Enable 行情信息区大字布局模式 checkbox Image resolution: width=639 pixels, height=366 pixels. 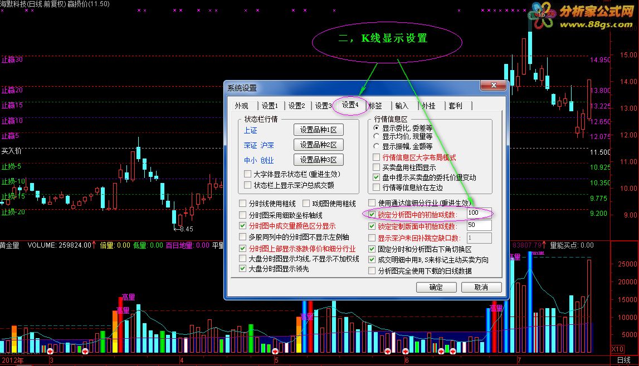click(x=377, y=157)
